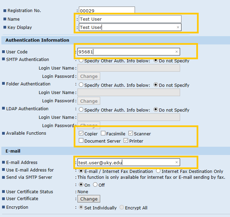Click Folder Login Password Change button
The width and height of the screenshot is (230, 217).
coord(89,101)
